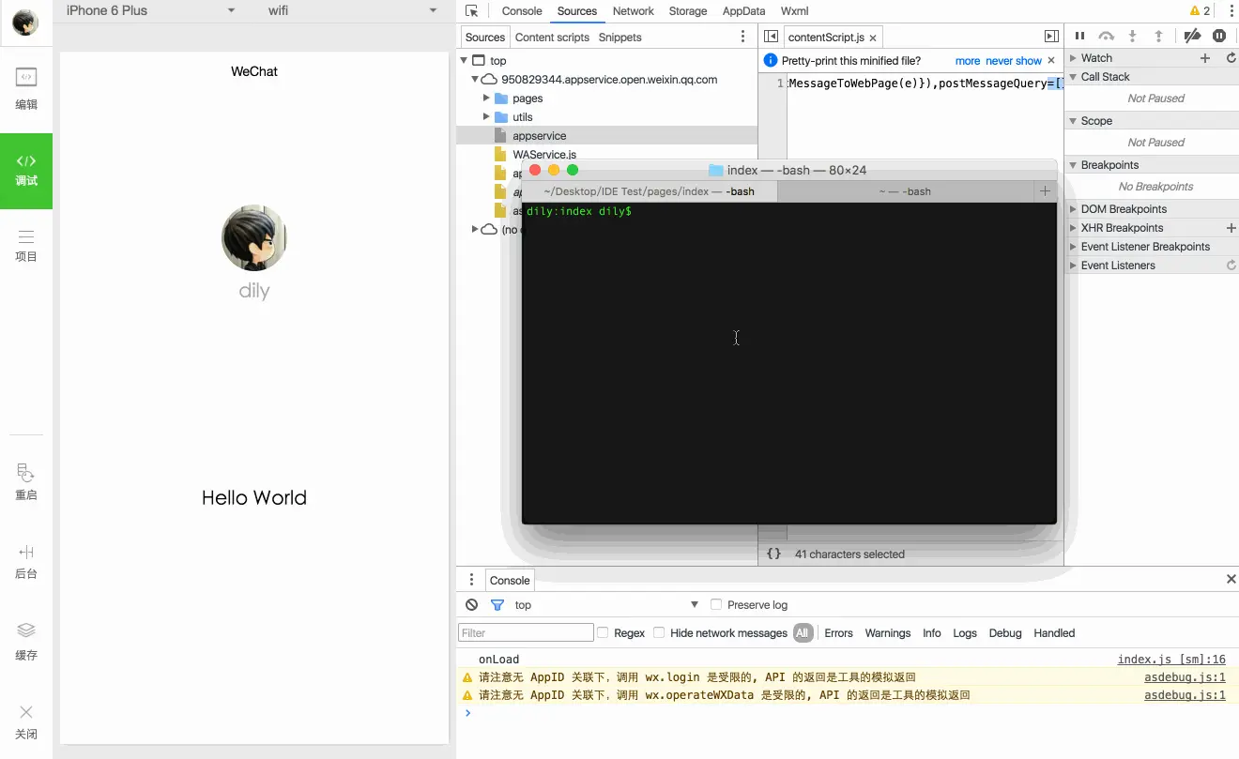This screenshot has width=1239, height=759.
Task: Add a watch expression with plus icon
Action: [1206, 58]
